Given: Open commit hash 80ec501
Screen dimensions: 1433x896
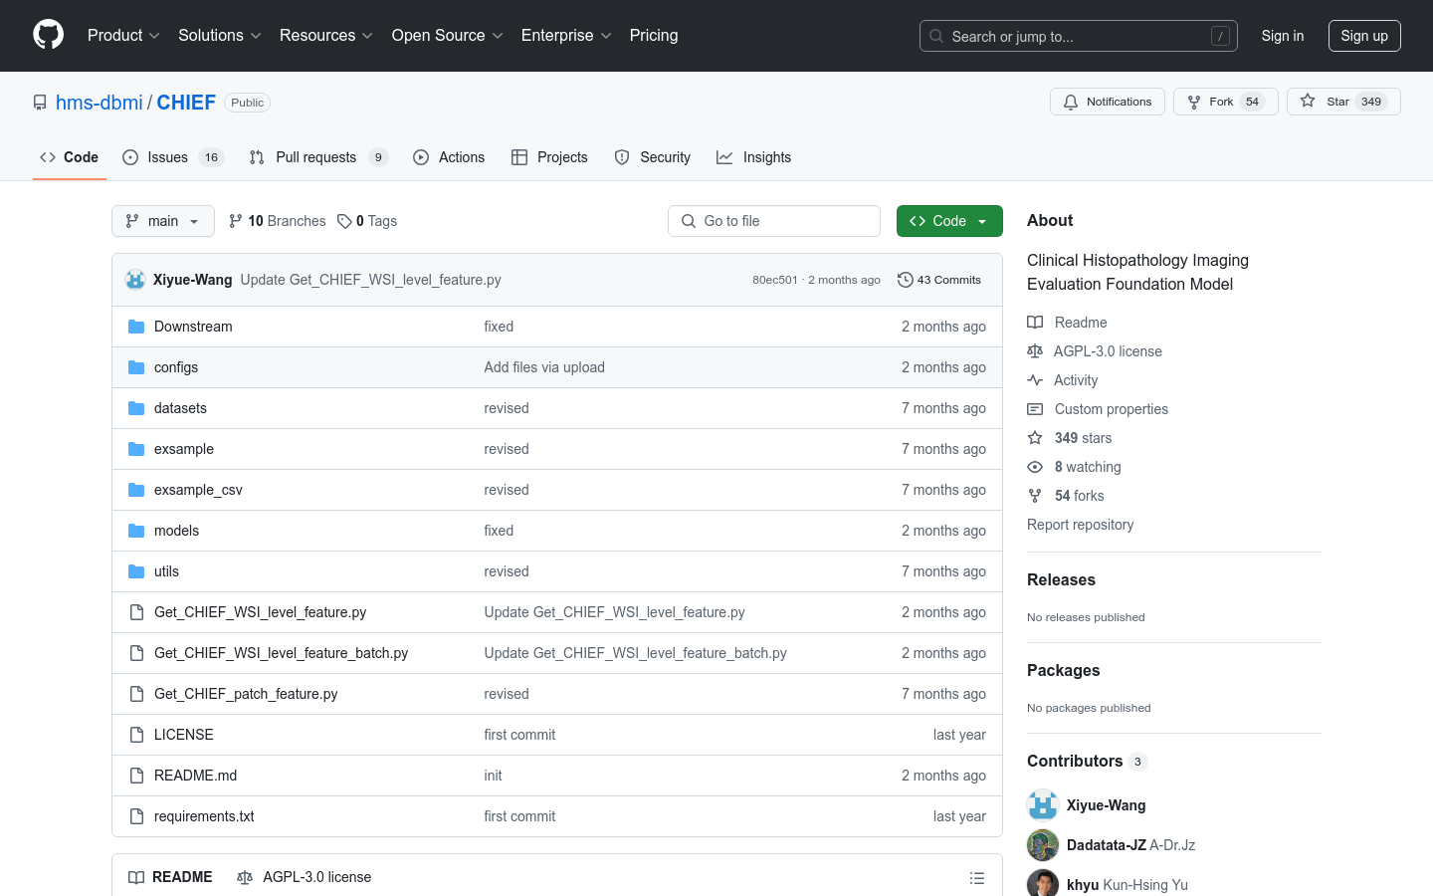Looking at the screenshot, I should [774, 280].
